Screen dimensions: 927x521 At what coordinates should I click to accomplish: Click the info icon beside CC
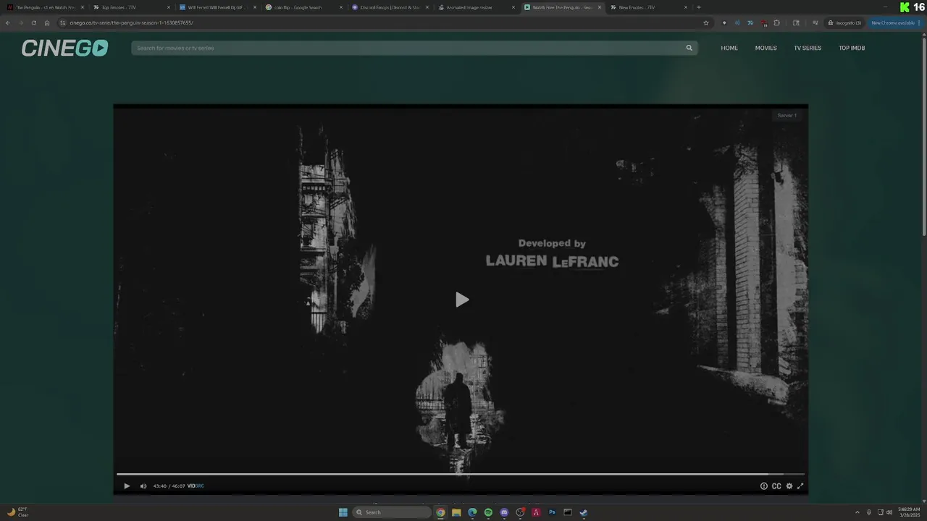[763, 486]
